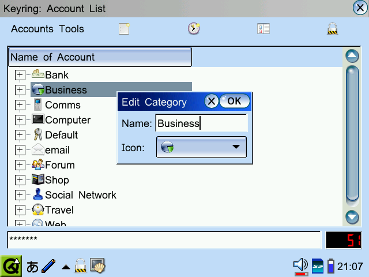Click the padlock lock icon in toolbar
369x277 pixels.
pyautogui.click(x=333, y=29)
